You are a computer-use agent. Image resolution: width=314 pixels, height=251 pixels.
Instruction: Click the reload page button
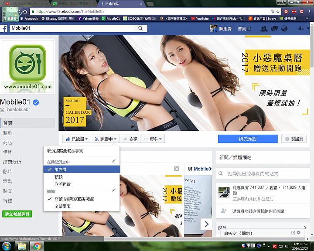pos(18,12)
